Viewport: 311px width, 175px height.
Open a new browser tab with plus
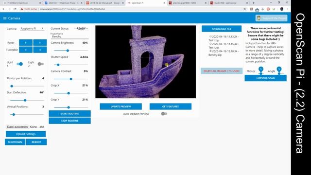tap(254, 3)
